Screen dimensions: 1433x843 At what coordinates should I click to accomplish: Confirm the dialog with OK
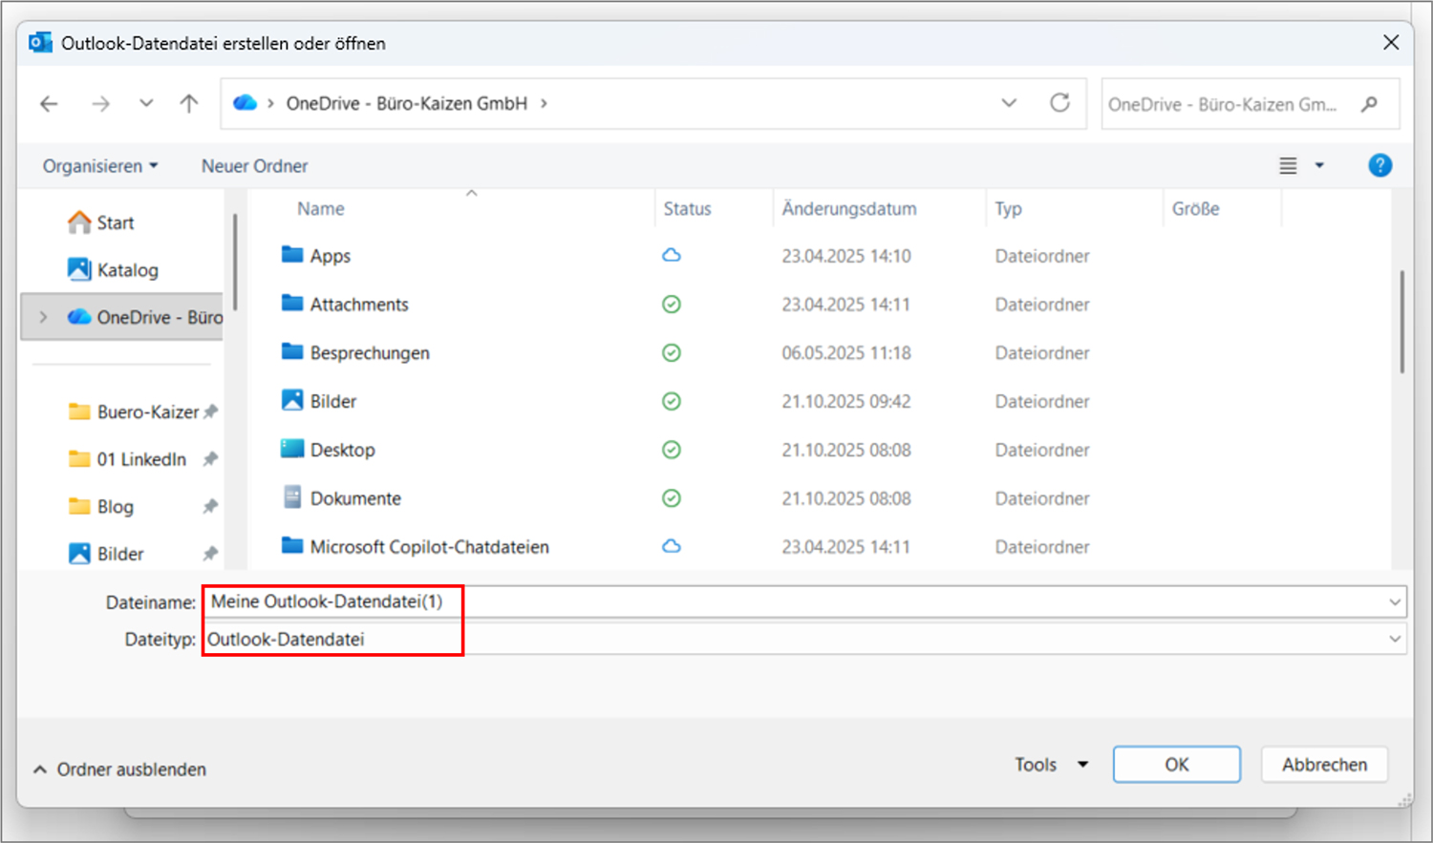coord(1176,764)
